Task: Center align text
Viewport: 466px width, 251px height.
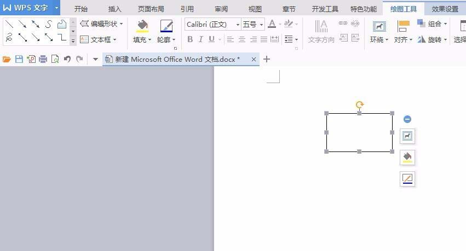Action: 242,39
